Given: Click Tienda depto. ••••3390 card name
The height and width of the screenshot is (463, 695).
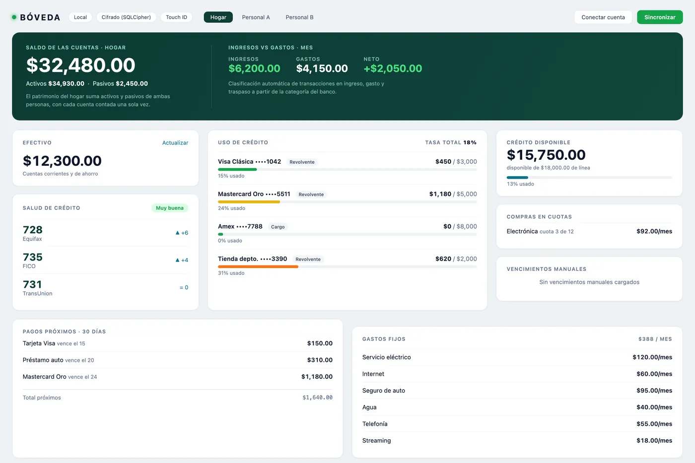Looking at the screenshot, I should coord(252,259).
